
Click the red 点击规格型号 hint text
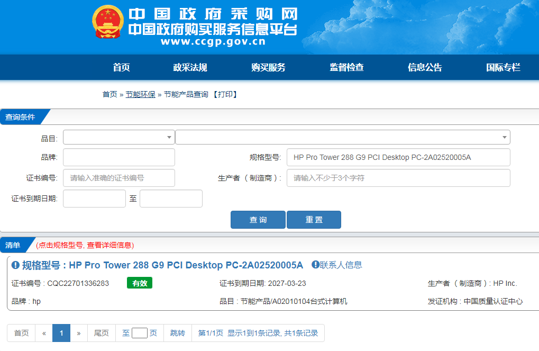click(x=85, y=245)
